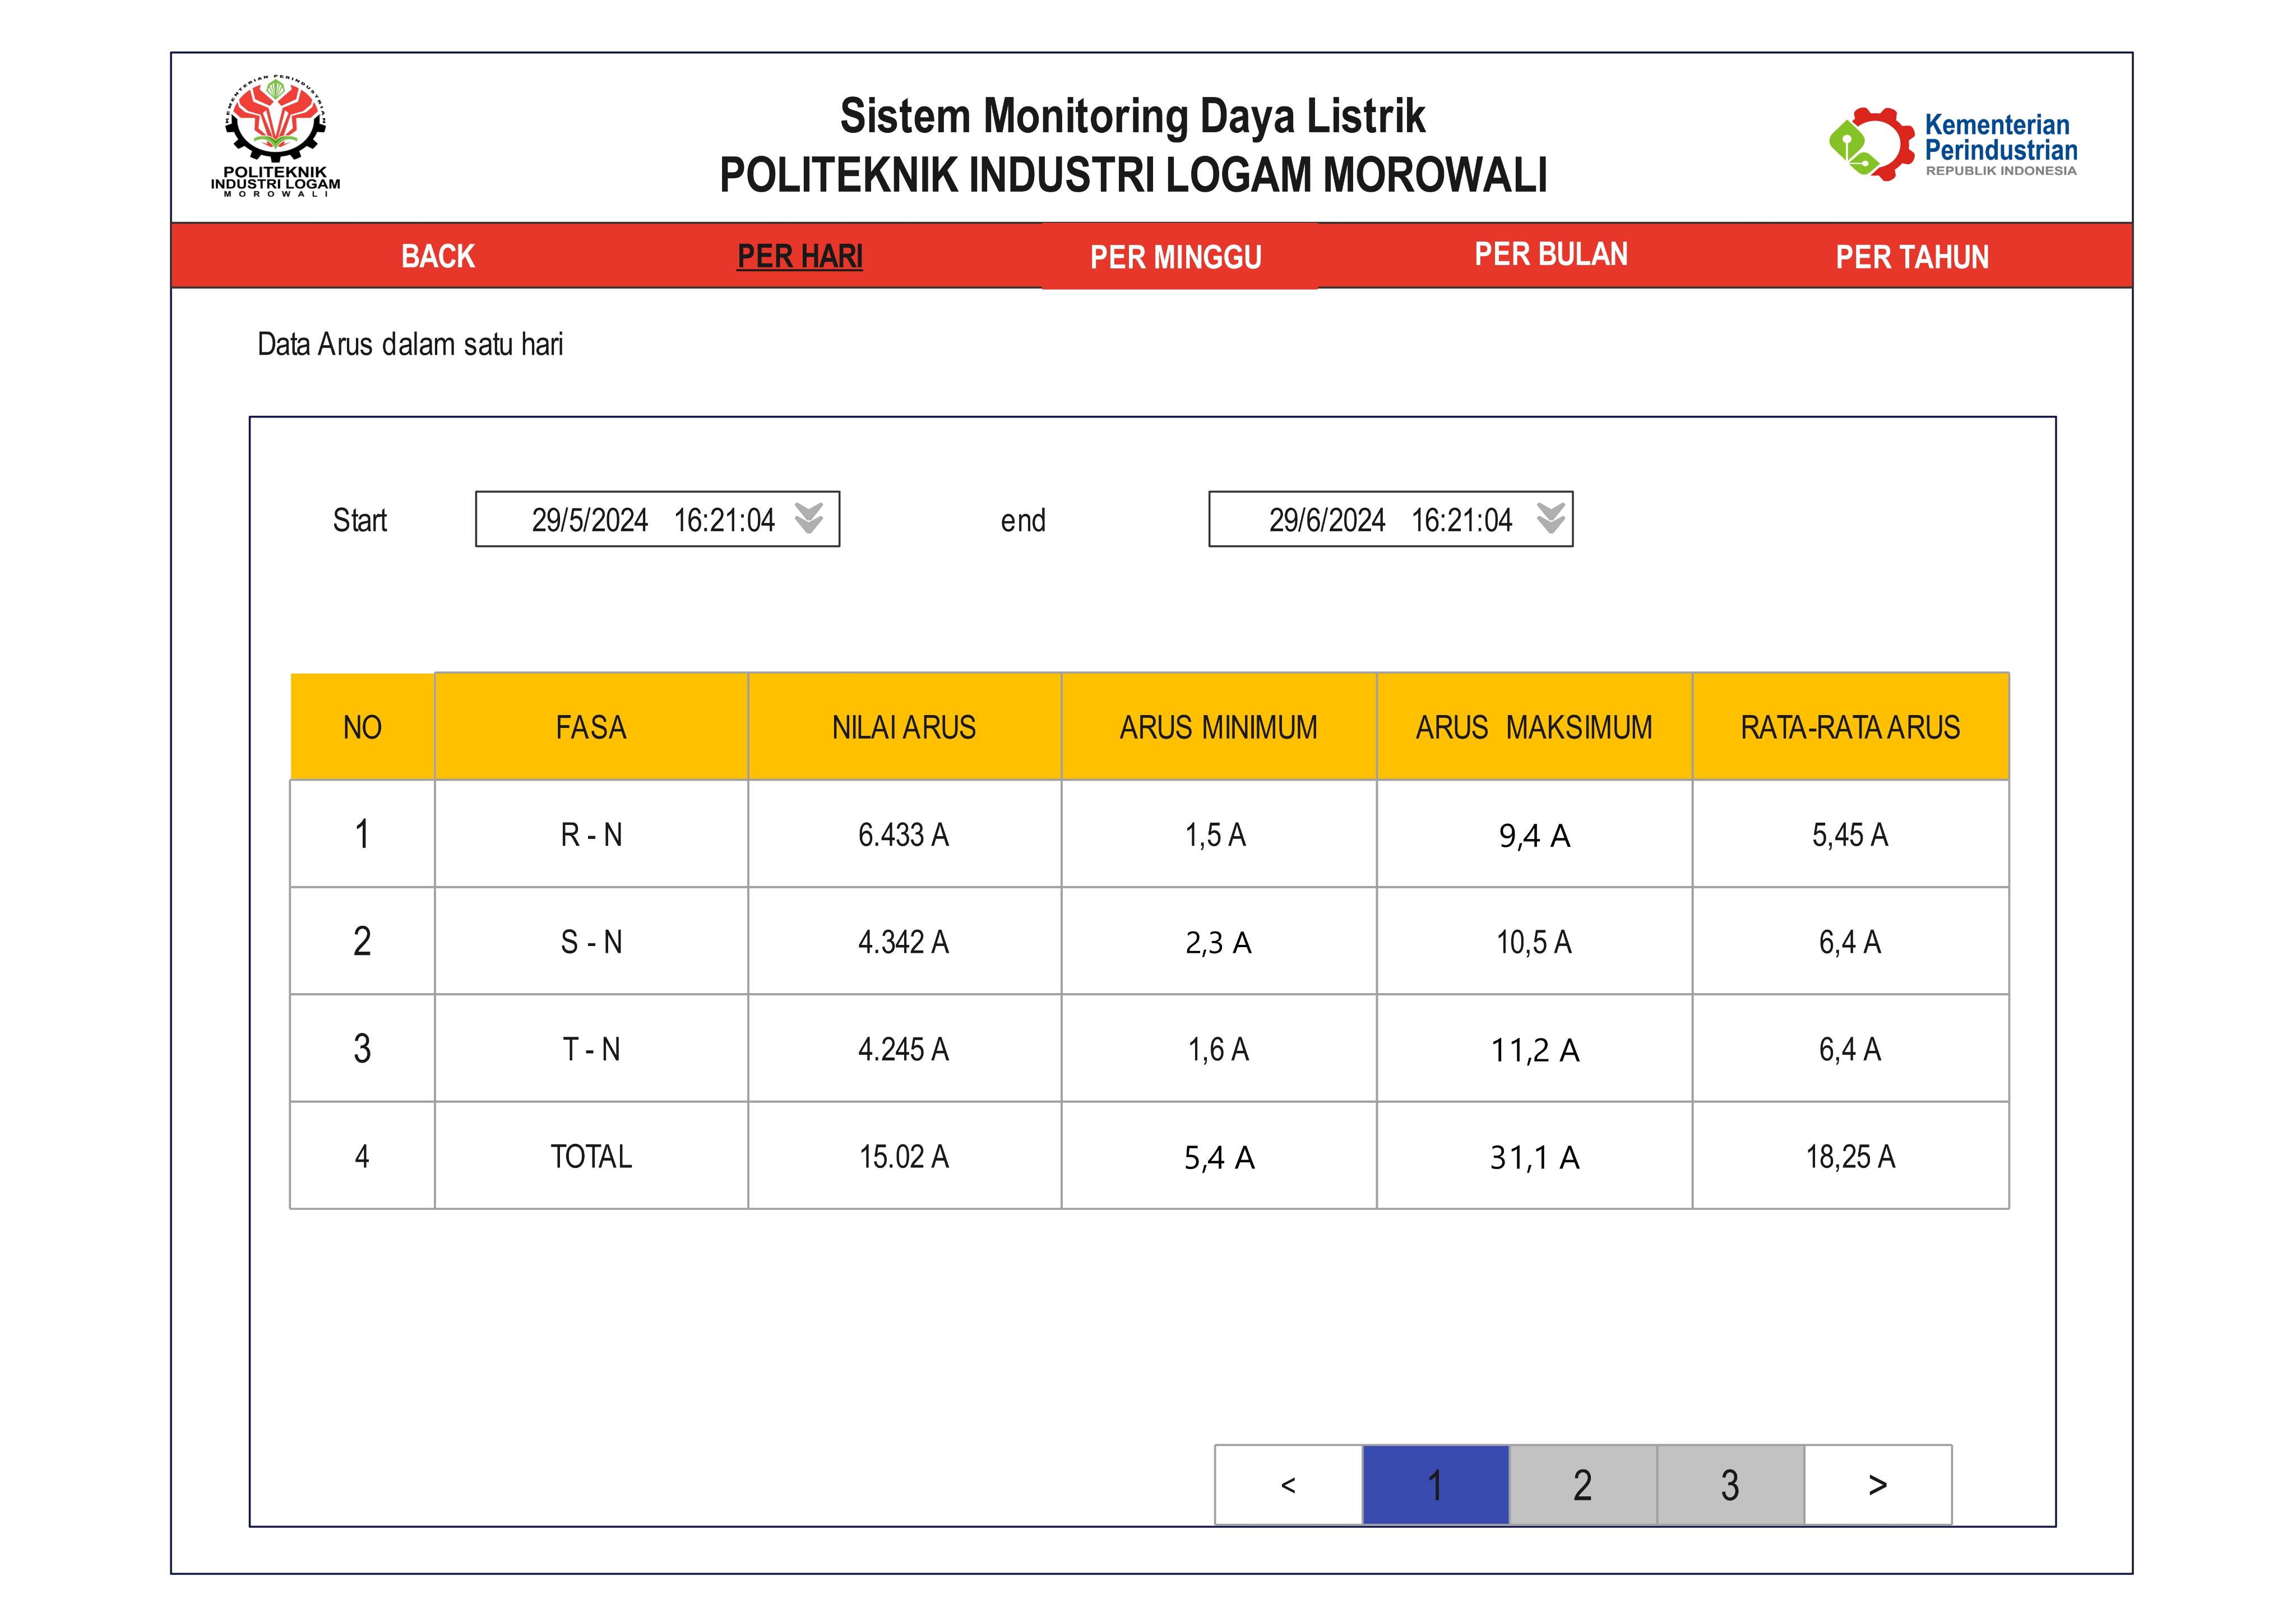
Task: Select the R - N phase row
Action: click(591, 834)
